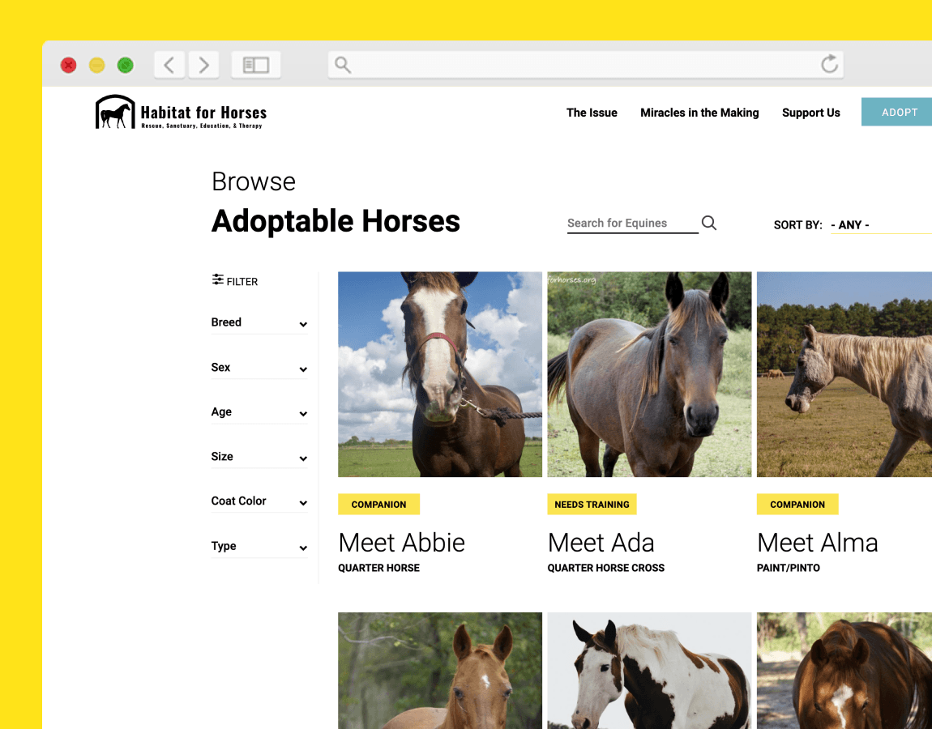Expand the Breed filter dropdown
This screenshot has height=729, width=932.
tap(259, 322)
